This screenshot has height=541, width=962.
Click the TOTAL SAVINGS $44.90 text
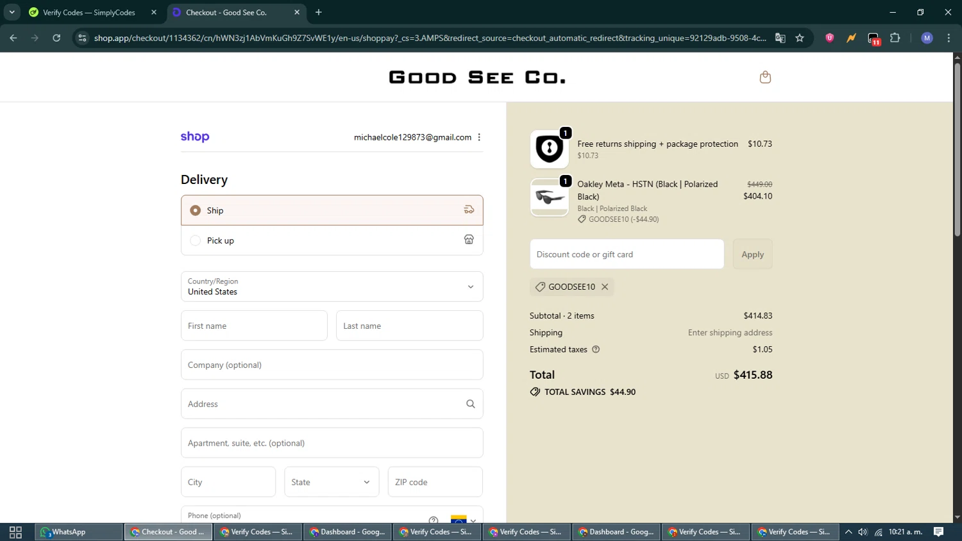coord(590,392)
